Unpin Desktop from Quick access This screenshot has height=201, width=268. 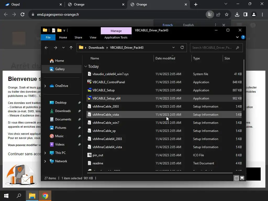coord(80,103)
